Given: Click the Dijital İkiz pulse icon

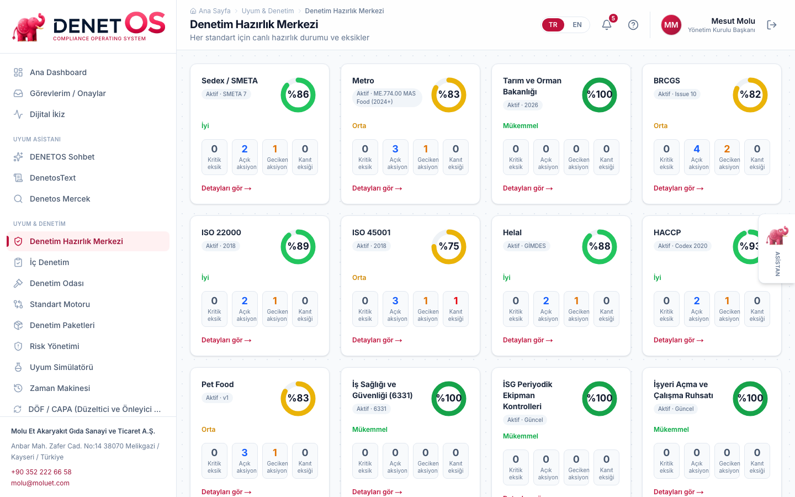Looking at the screenshot, I should (x=18, y=114).
